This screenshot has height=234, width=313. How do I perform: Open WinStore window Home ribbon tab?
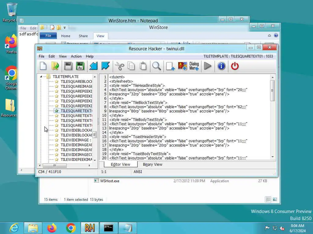coord(66,36)
